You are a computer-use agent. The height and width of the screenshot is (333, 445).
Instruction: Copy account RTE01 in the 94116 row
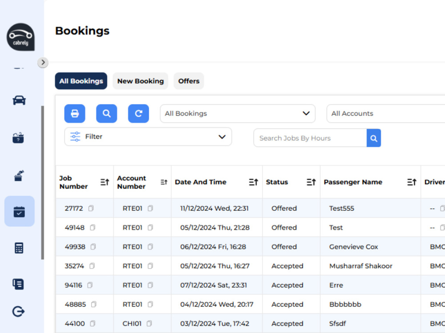coord(150,285)
